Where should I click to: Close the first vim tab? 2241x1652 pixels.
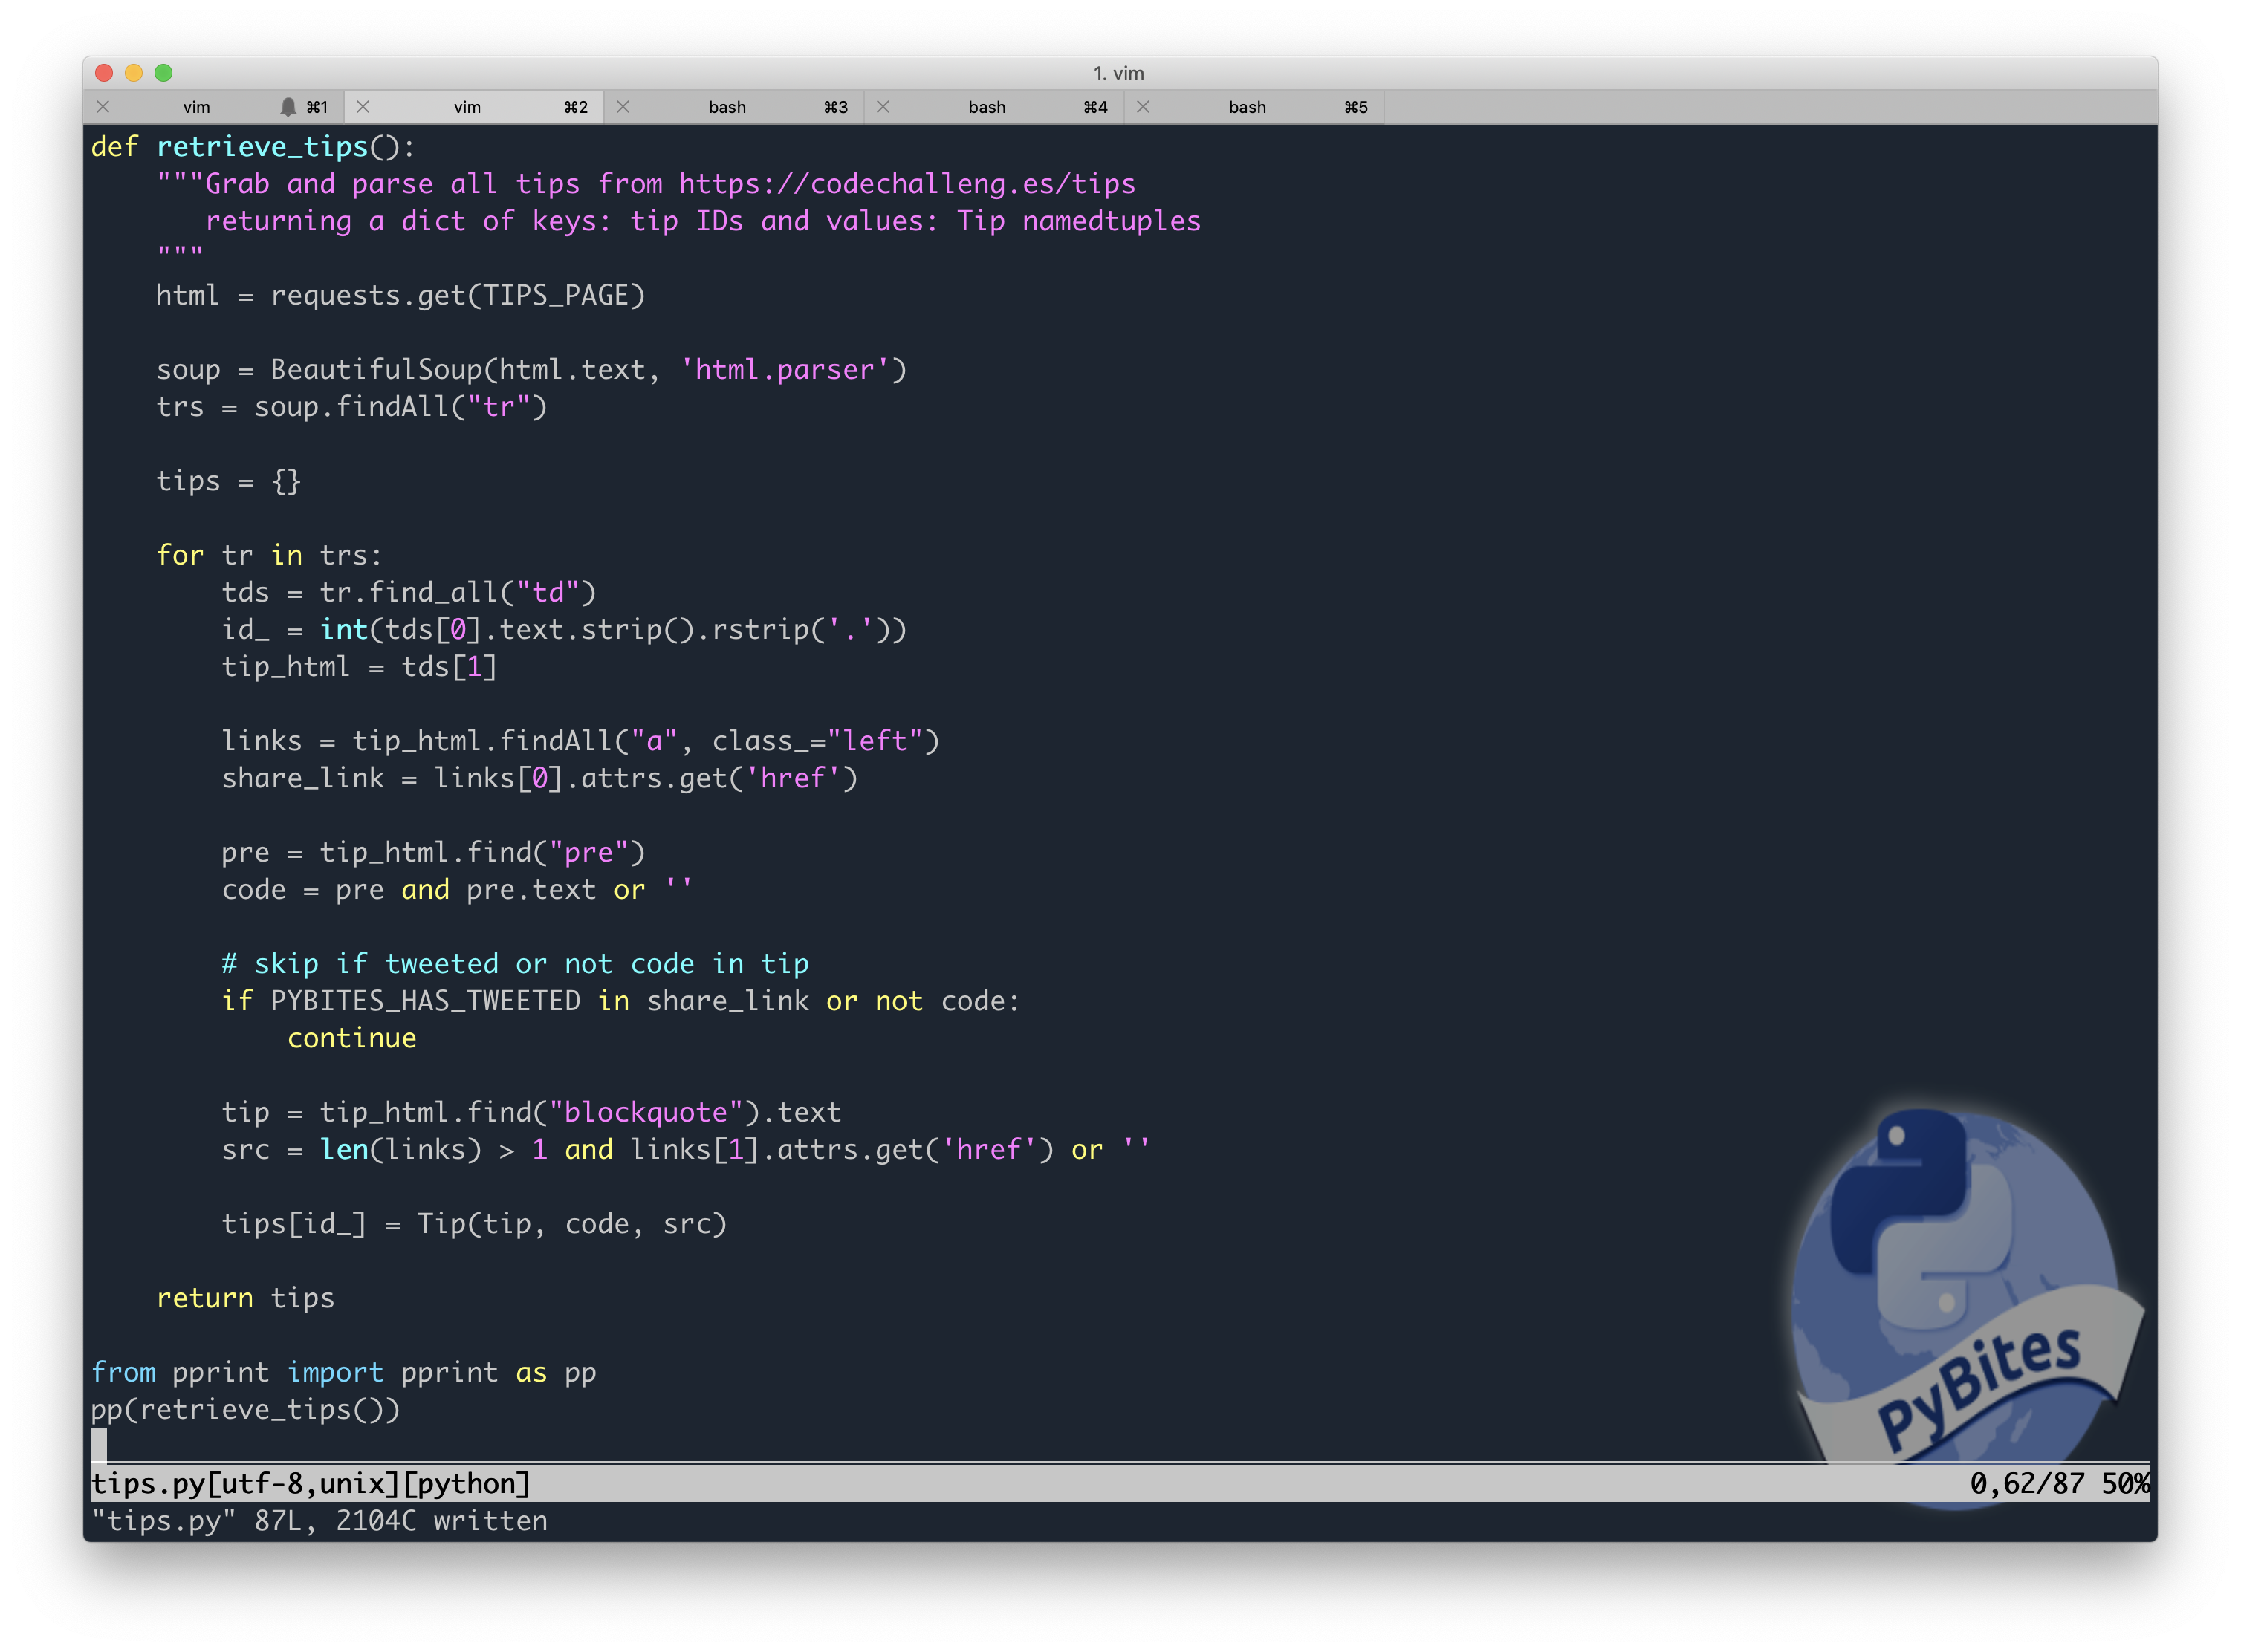103,107
